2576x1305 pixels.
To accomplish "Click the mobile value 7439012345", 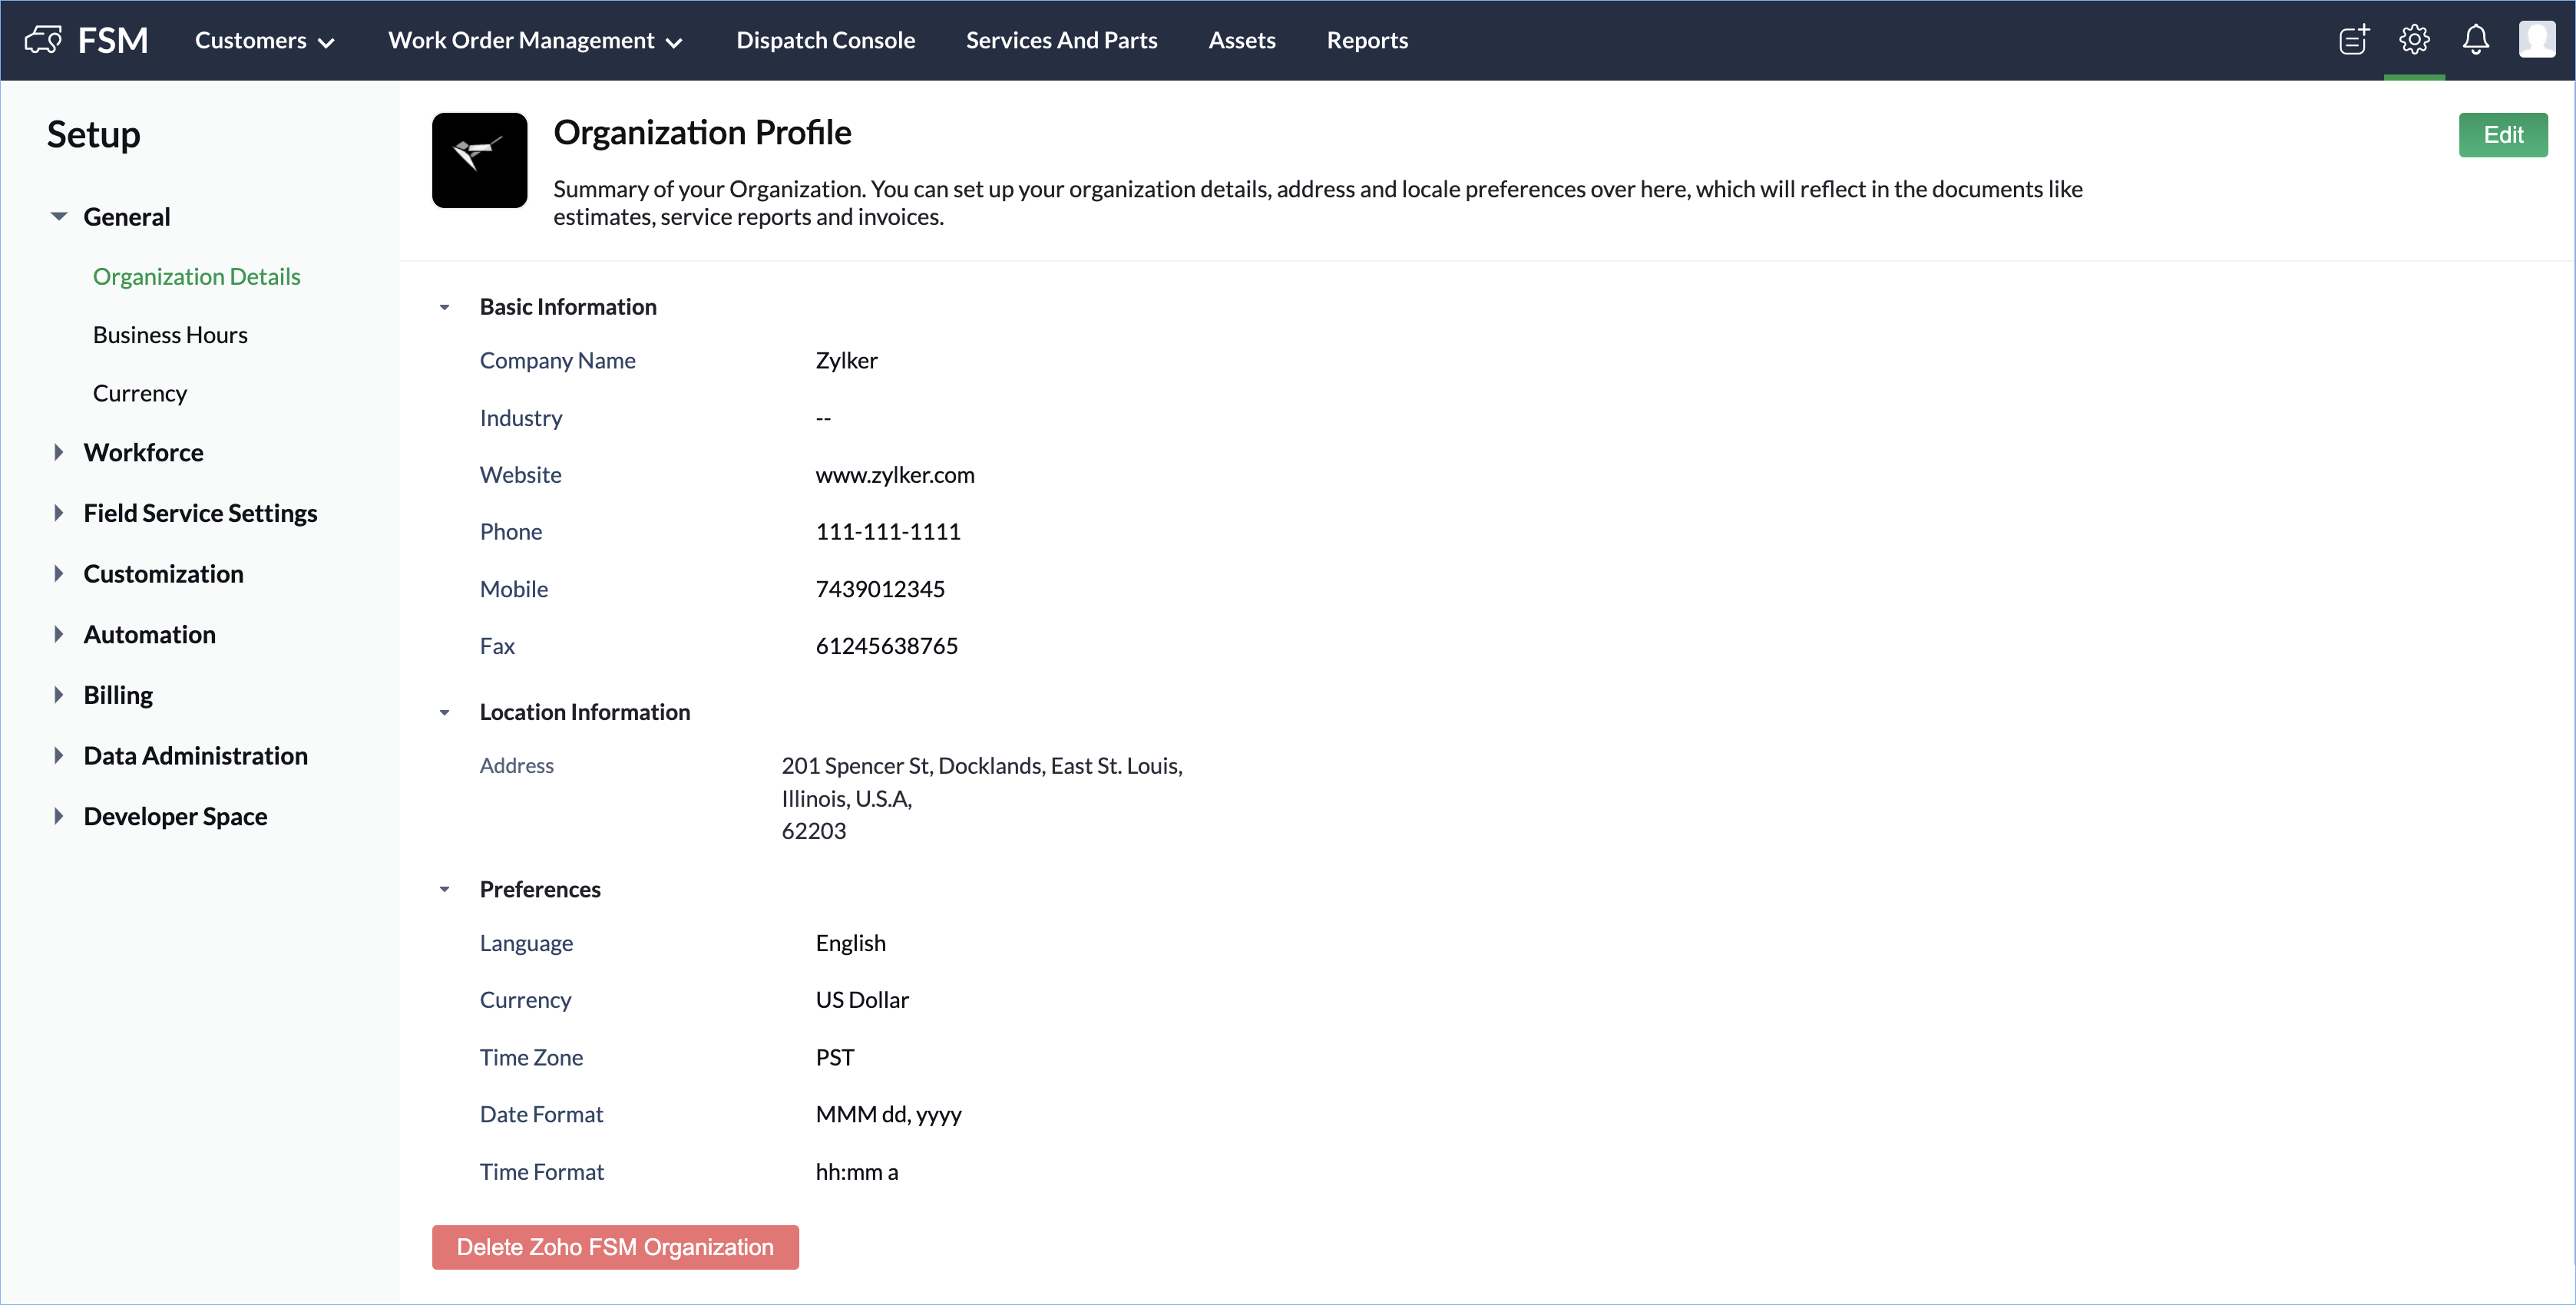I will click(880, 589).
